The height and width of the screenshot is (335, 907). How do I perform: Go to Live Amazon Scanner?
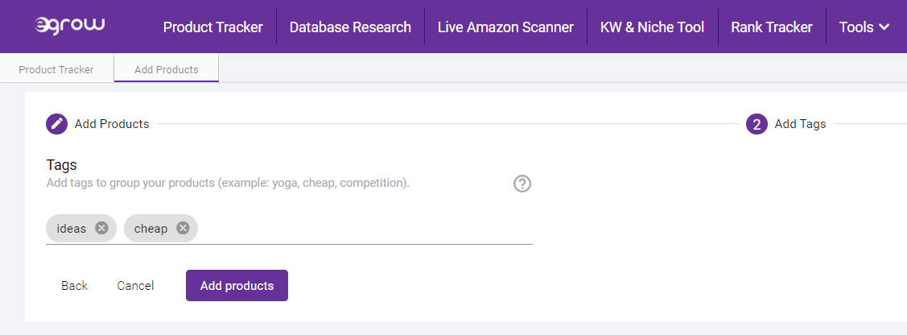pos(505,27)
